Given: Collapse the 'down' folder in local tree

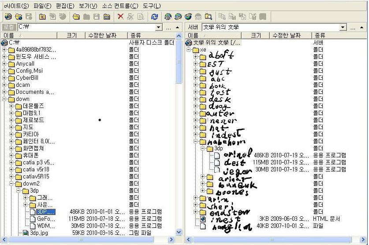Looking at the screenshot, I should pyautogui.click(x=5, y=99).
